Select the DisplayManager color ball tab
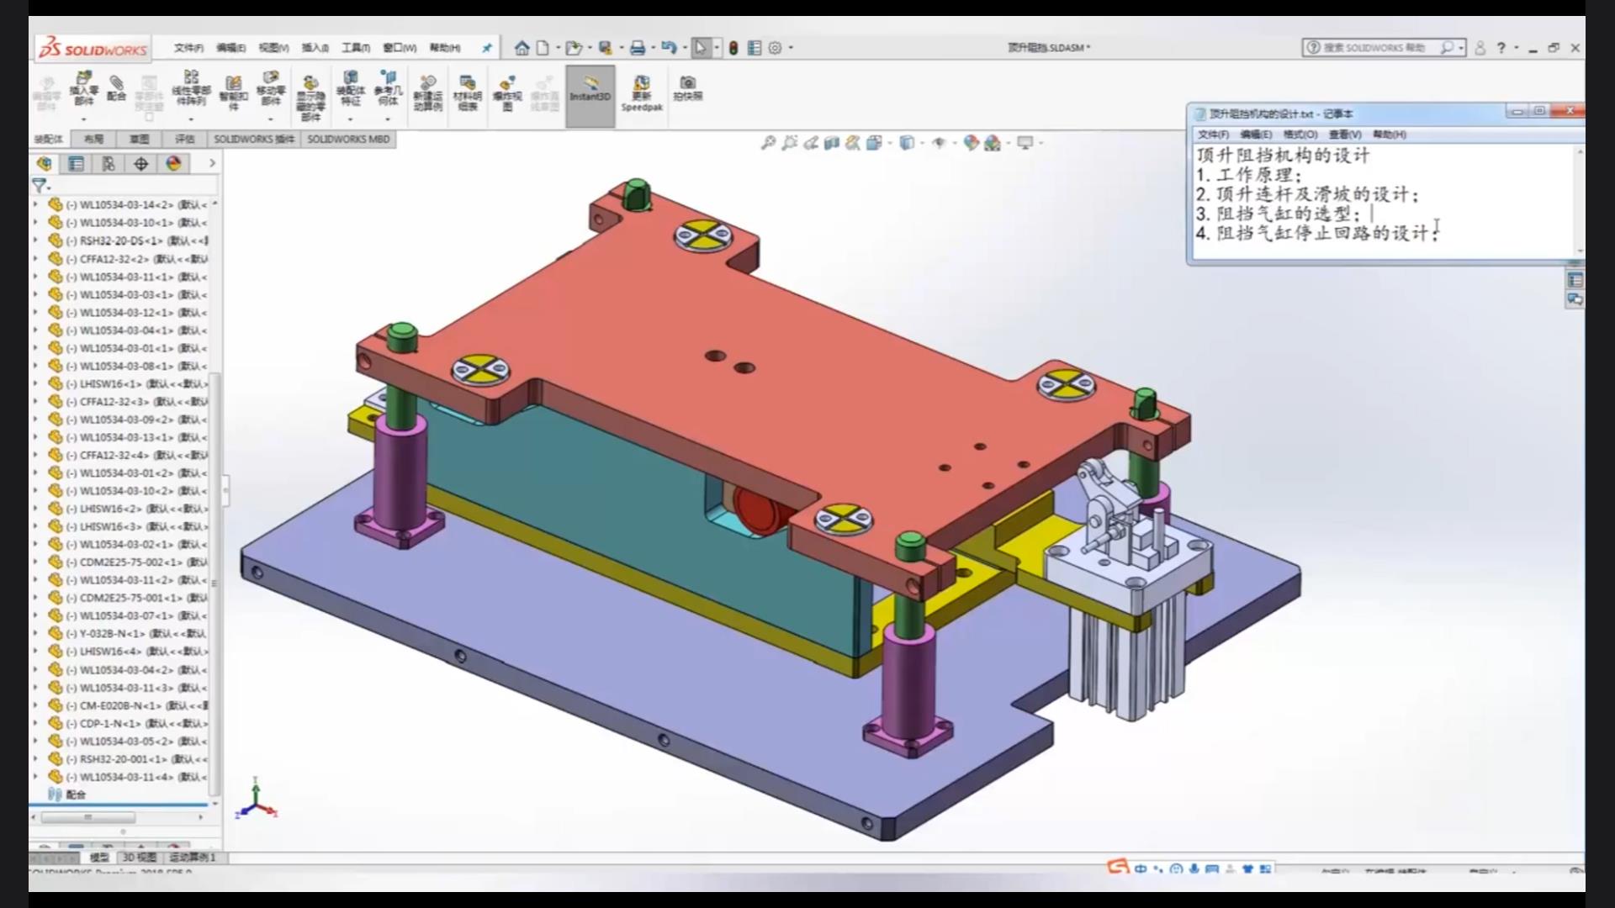The height and width of the screenshot is (908, 1615). 173,163
